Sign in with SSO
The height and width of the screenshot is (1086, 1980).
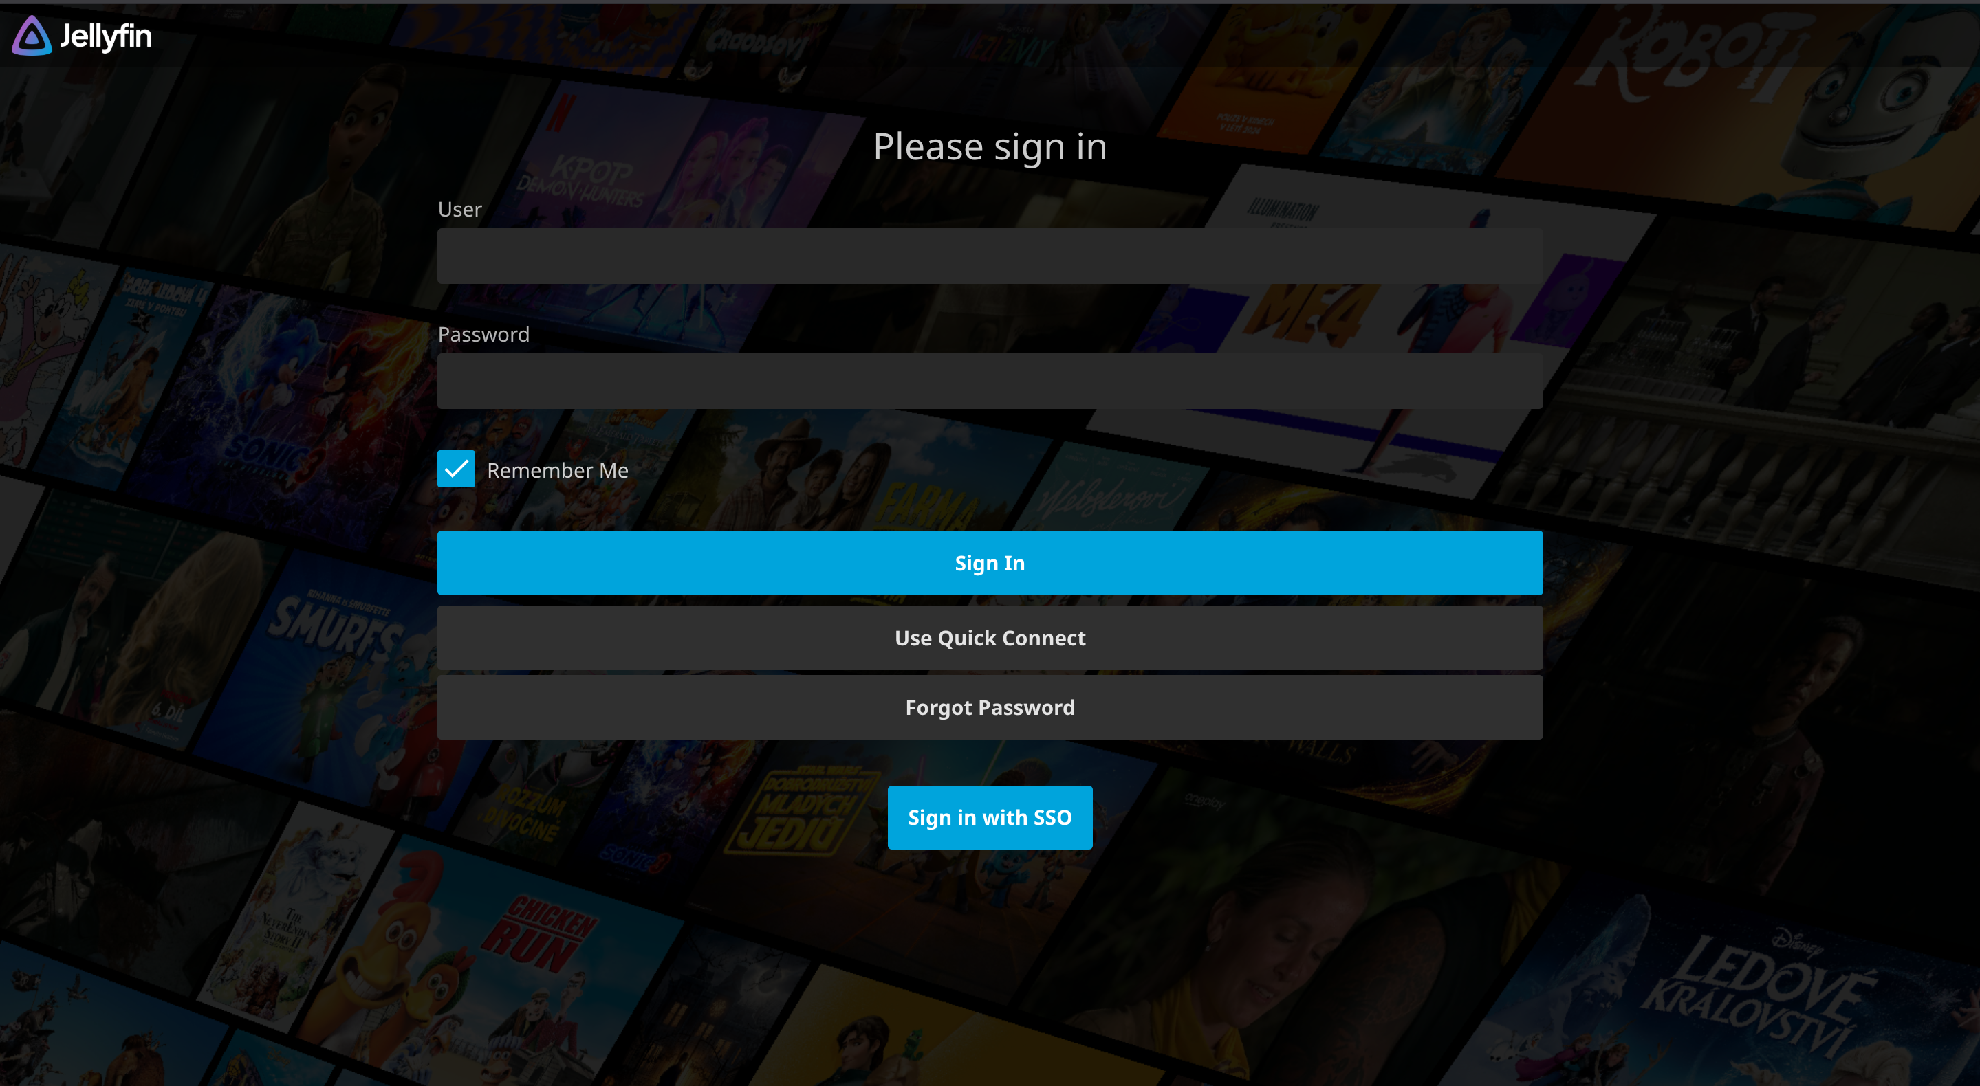pyautogui.click(x=990, y=817)
